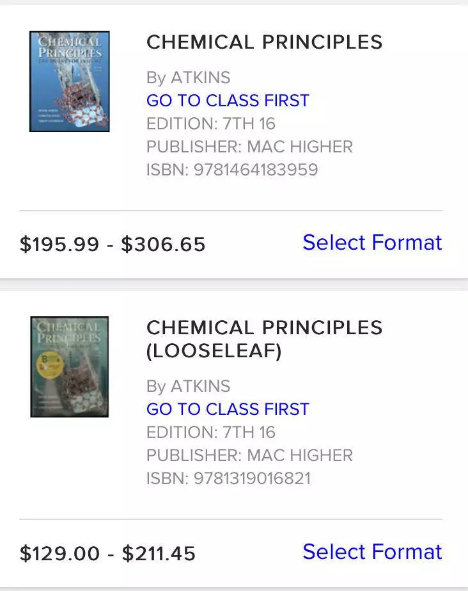This screenshot has width=468, height=591.
Task: Click GO TO CLASS FIRST under hardcover book
Action: pyautogui.click(x=228, y=101)
